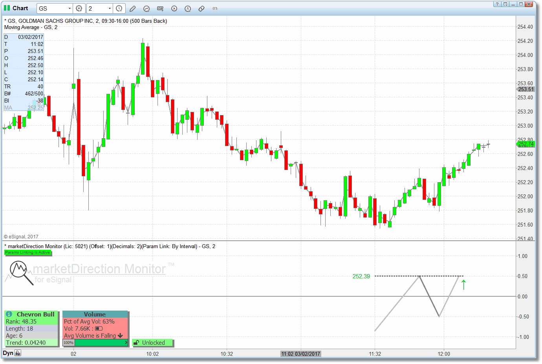The image size is (542, 364).
Task: Click the help question mark button
Action: [x=497, y=4]
